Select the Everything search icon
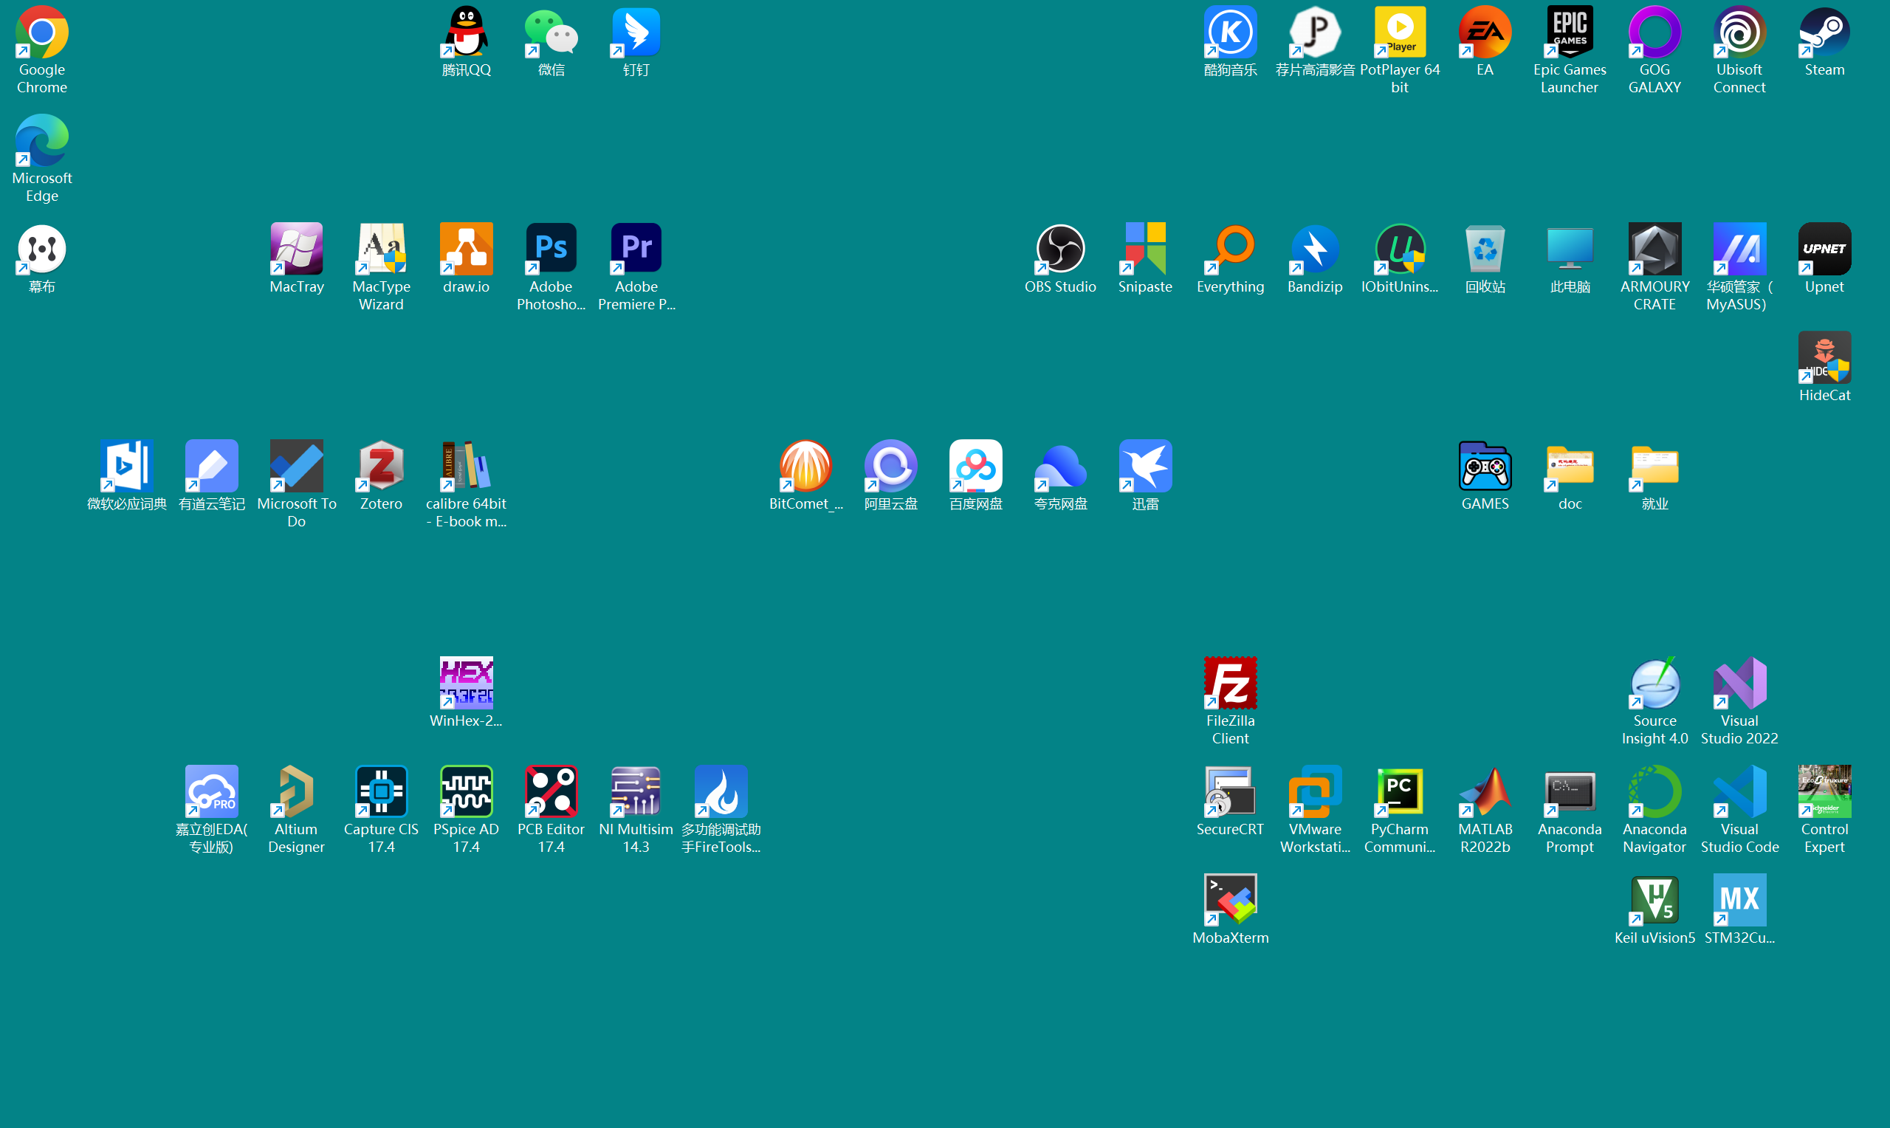The image size is (1890, 1128). [x=1231, y=250]
